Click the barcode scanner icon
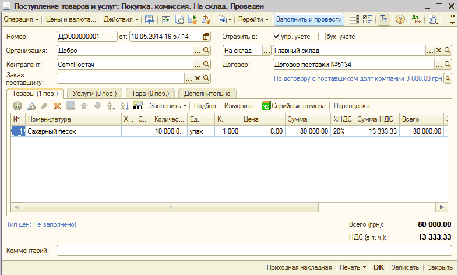This screenshot has height=275, width=458. [x=138, y=106]
